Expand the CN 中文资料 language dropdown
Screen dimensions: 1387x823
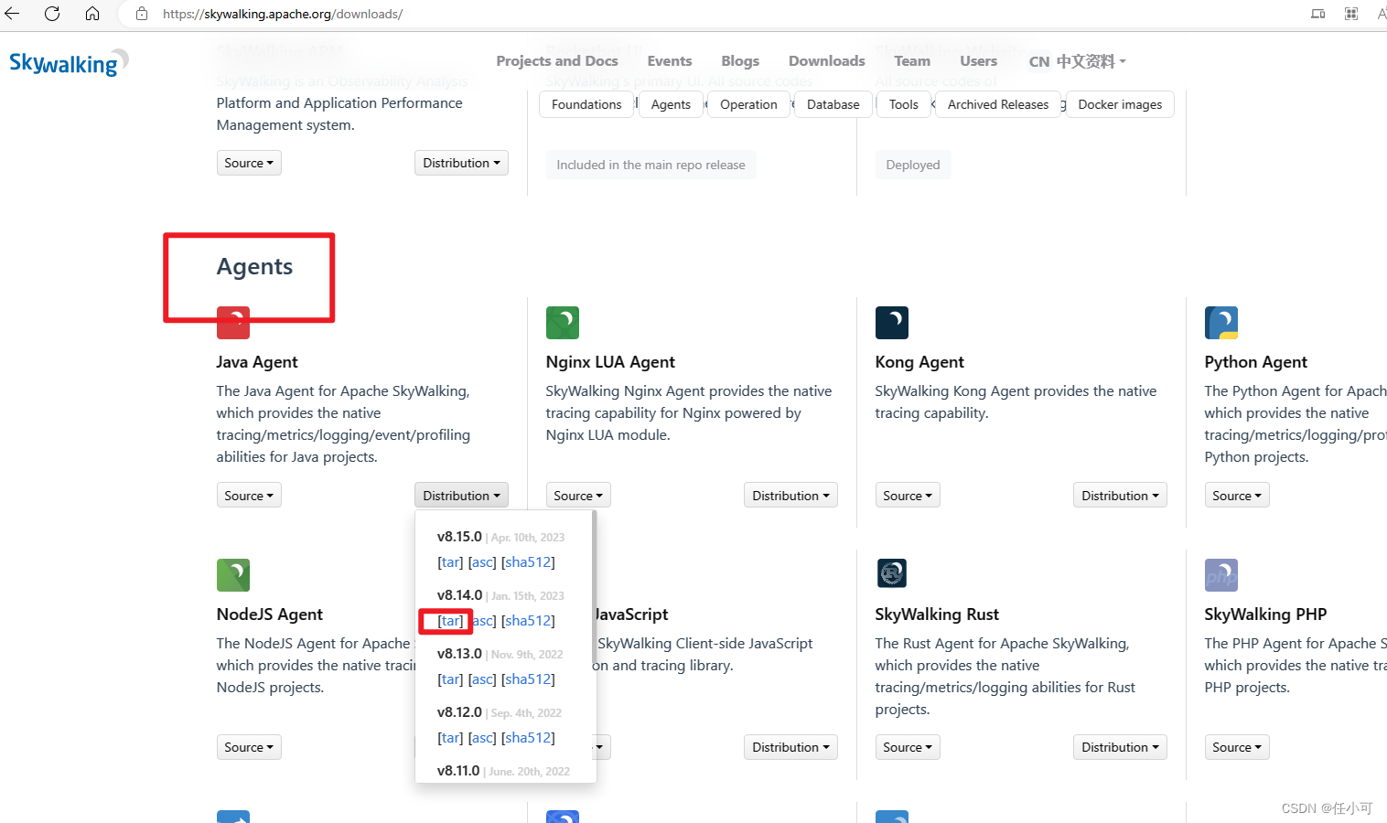(1078, 61)
